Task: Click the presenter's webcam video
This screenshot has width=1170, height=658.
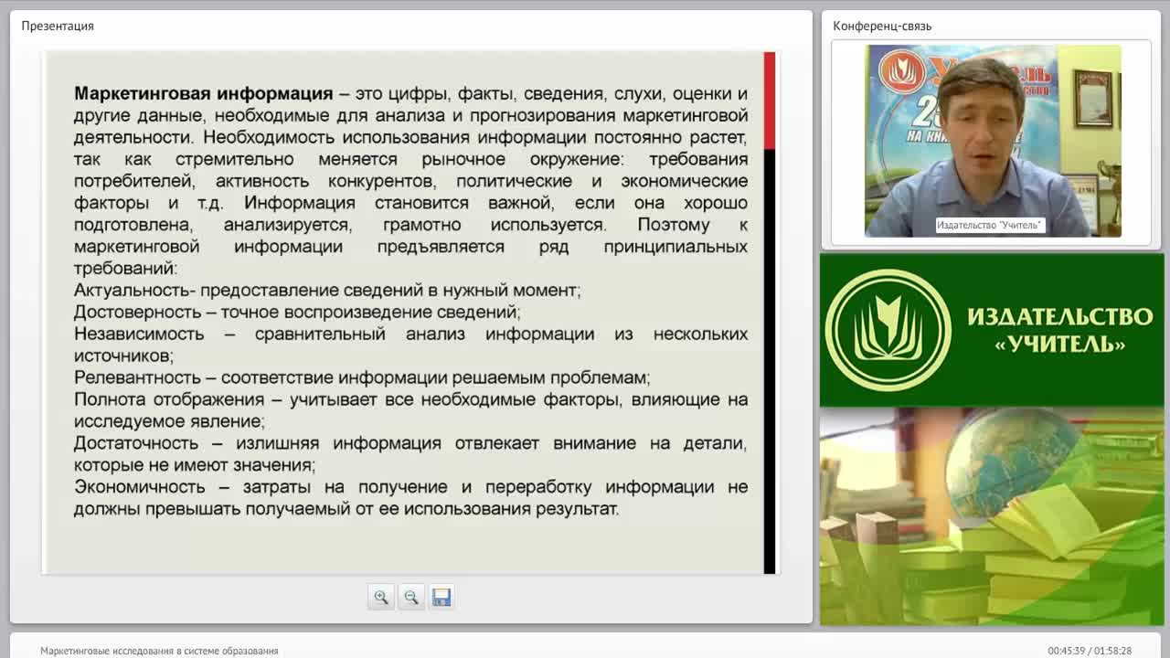Action: coord(992,141)
